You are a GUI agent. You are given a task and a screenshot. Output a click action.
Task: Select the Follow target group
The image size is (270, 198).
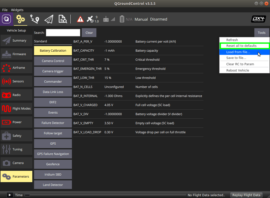click(53, 133)
